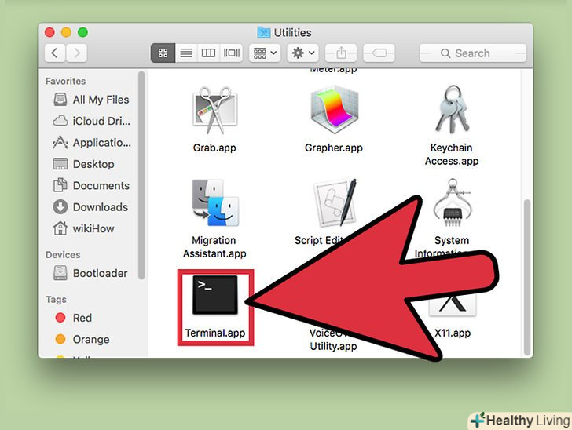Select All My Files in sidebar
Screen dimensions: 572x430
click(x=91, y=100)
